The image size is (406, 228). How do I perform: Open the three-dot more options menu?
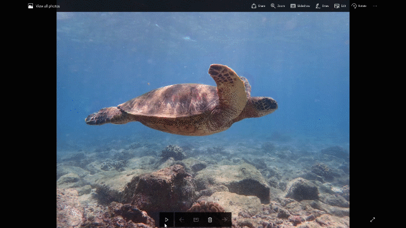375,6
